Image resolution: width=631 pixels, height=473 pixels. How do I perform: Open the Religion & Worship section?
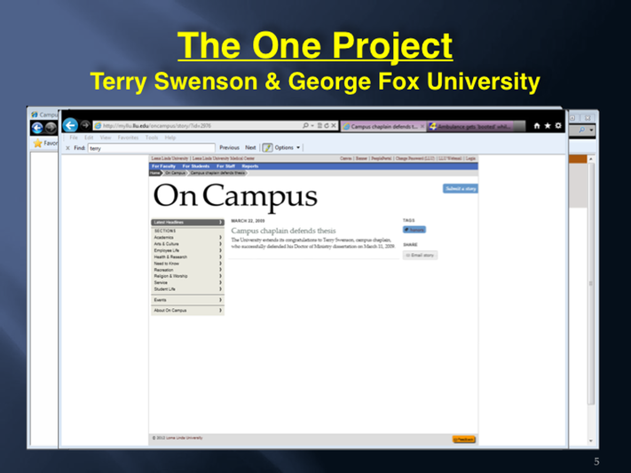187,276
